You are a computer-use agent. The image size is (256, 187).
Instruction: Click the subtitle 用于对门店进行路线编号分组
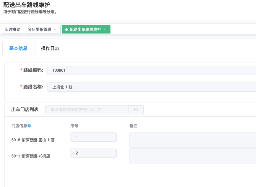tap(30, 12)
